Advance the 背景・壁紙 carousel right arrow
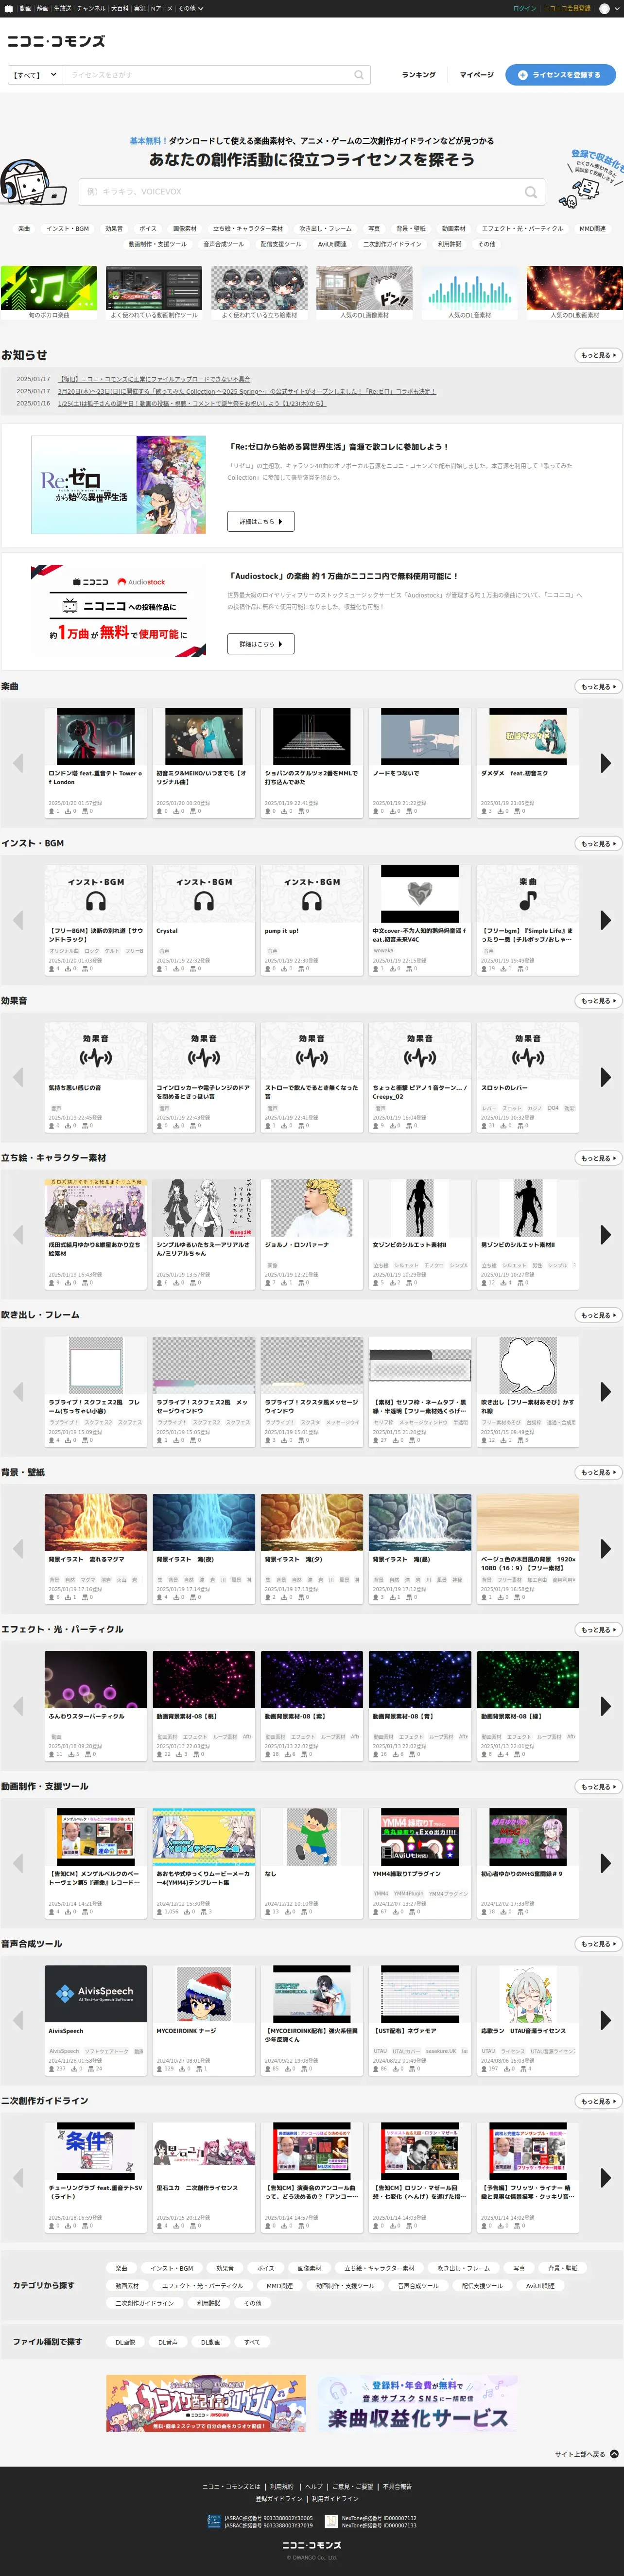This screenshot has height=2576, width=624. click(x=605, y=1548)
